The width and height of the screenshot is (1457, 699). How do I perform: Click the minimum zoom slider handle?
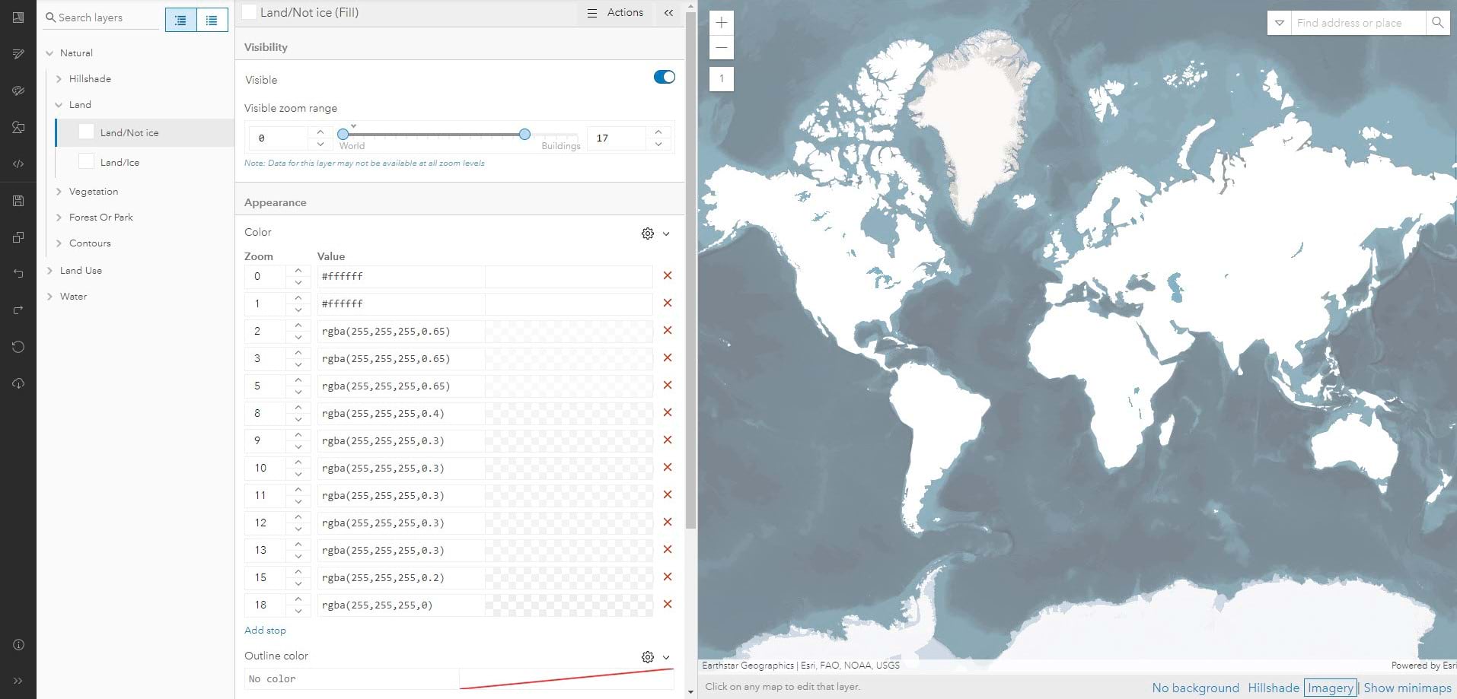click(343, 134)
